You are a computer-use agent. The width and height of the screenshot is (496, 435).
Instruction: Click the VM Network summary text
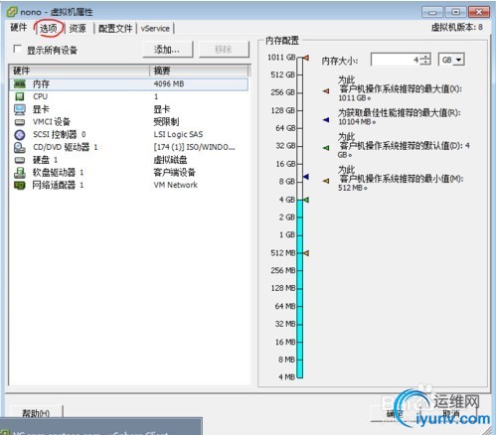coord(175,185)
